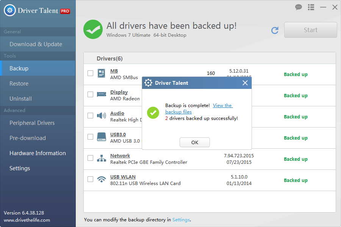This screenshot has width=341, height=227.
Task: Follow the 'View the backup files' link
Action: 199,109
